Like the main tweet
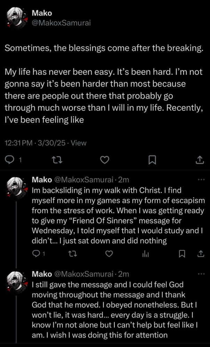The image size is (210, 347). point(104,160)
